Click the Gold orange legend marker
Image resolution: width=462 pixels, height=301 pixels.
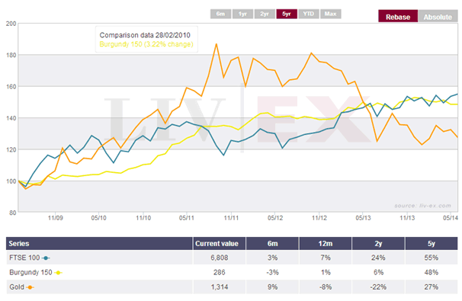30,287
